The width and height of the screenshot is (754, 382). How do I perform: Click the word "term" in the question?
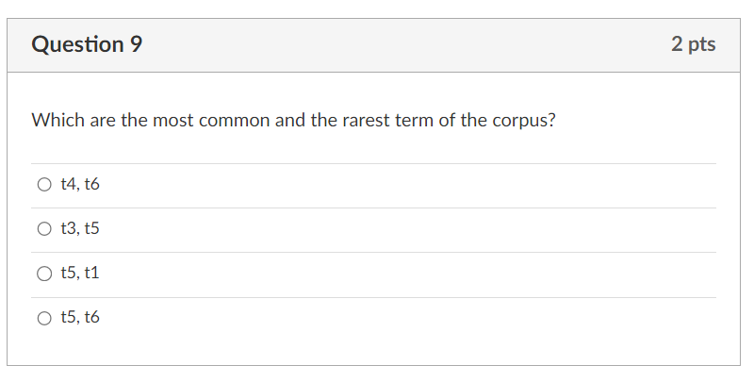point(417,122)
